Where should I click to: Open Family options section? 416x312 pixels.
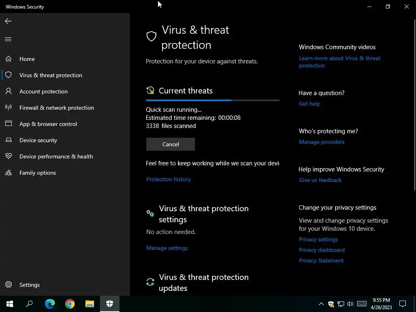tap(65, 173)
